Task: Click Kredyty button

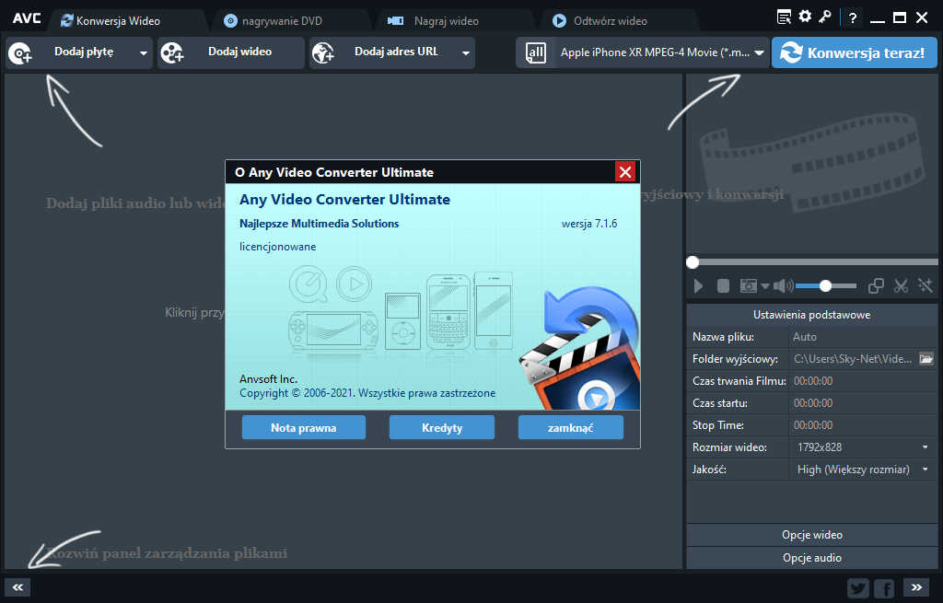Action: 442,427
